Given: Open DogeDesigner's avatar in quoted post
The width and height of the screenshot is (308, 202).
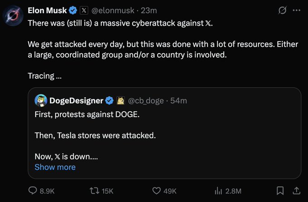Looking at the screenshot, I should click(41, 100).
